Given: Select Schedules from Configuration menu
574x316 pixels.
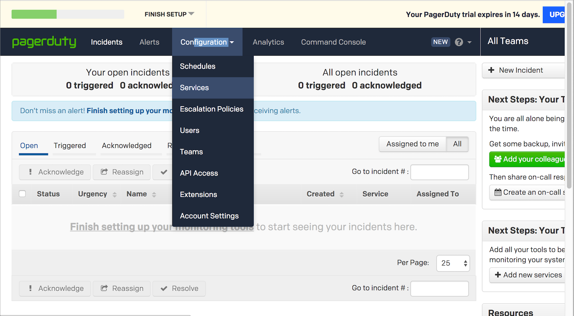Looking at the screenshot, I should point(213,66).
